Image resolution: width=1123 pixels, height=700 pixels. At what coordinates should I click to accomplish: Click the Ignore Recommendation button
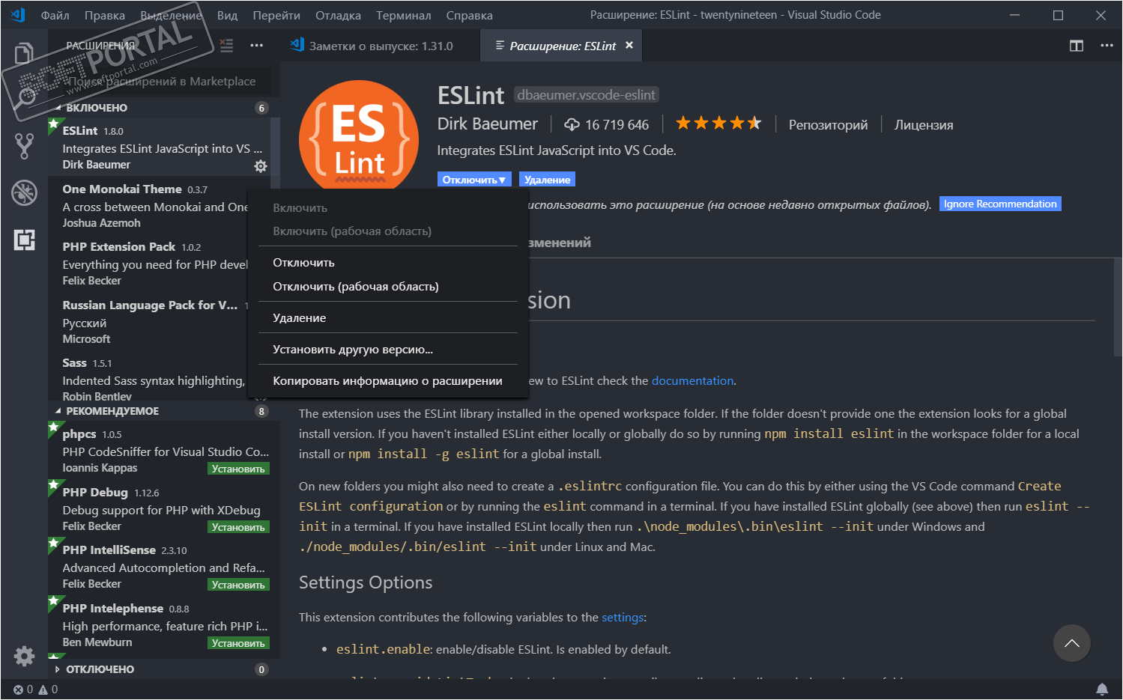(x=1000, y=204)
